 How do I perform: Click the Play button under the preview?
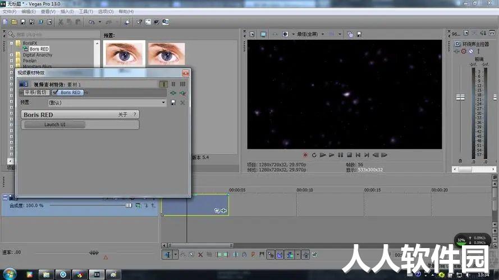332,155
